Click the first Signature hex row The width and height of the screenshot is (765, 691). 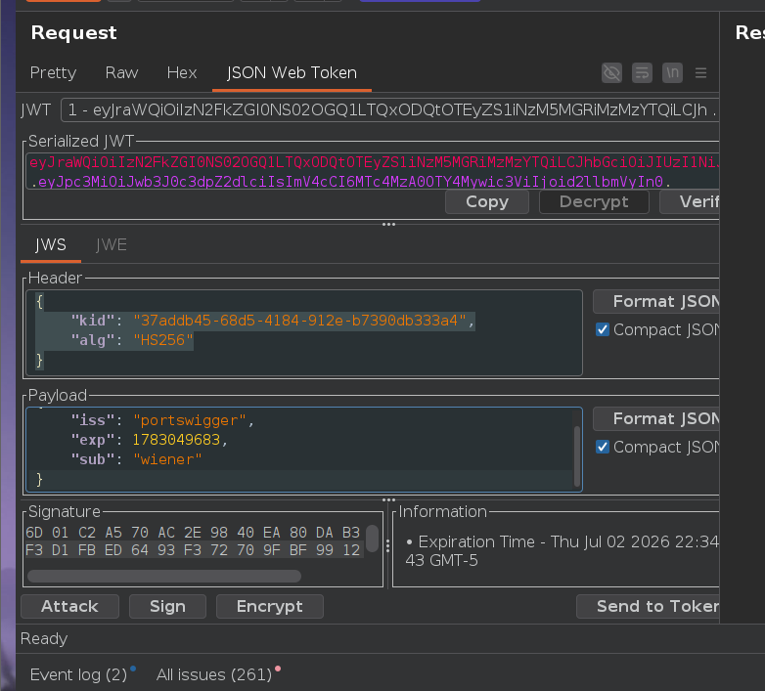(x=193, y=533)
